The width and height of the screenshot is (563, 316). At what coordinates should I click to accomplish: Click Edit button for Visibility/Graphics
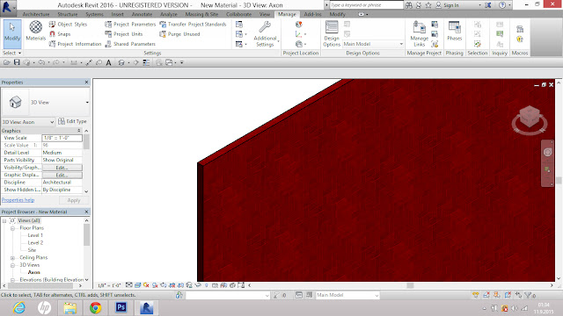click(62, 168)
